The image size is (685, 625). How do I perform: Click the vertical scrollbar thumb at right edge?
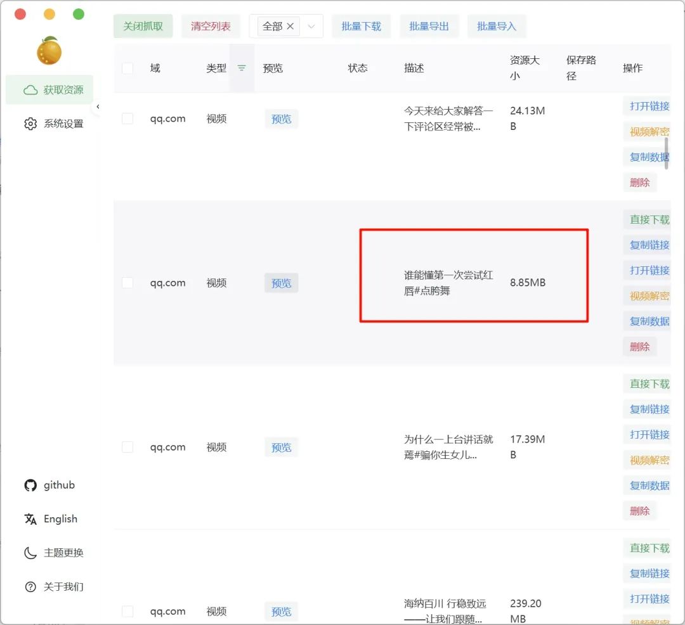[x=666, y=152]
